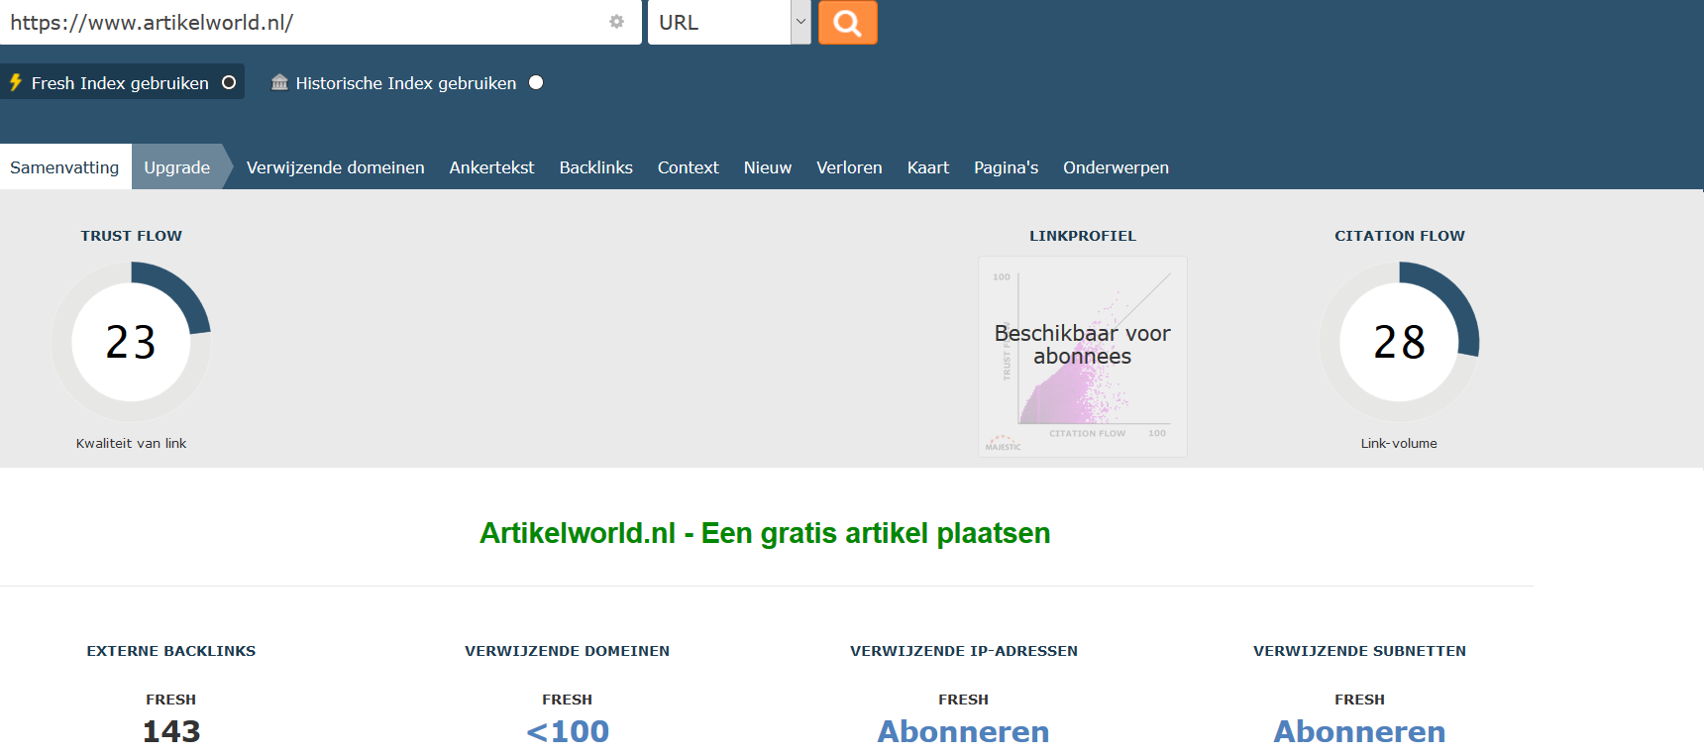
Task: Click the lightning bolt Fresh Index icon
Action: pyautogui.click(x=16, y=82)
